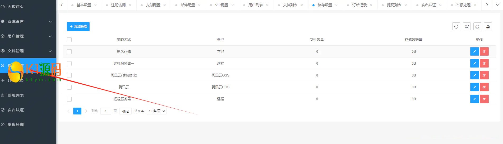
Task: Check the 远程服务器二 row checkbox
Action: pyautogui.click(x=69, y=99)
